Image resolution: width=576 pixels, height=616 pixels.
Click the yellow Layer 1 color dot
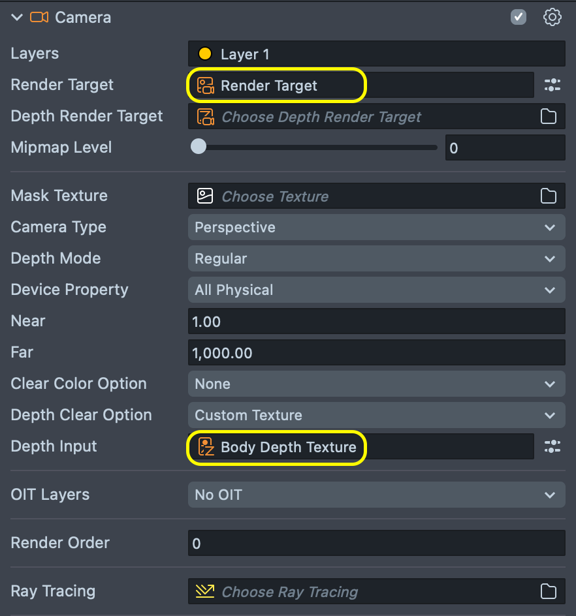[205, 54]
